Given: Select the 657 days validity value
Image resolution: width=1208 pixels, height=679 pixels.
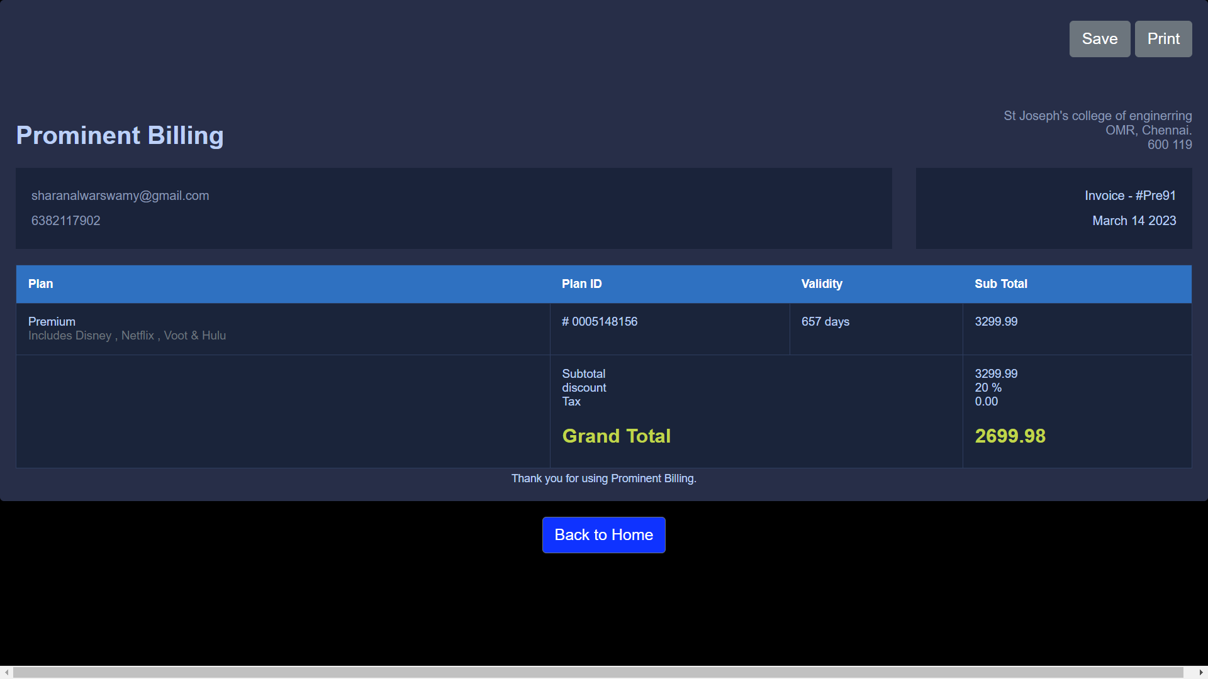Looking at the screenshot, I should coord(825,321).
